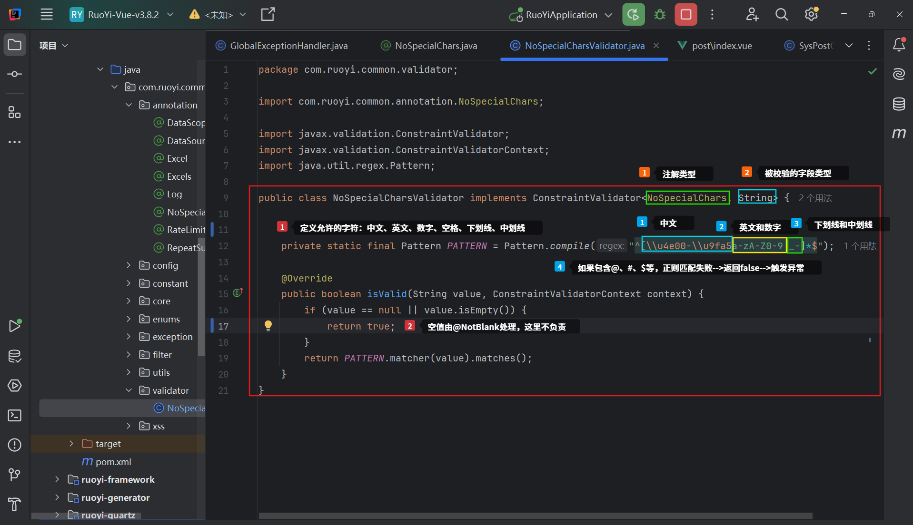Open the main hamburger menu
This screenshot has height=525, width=913.
47,14
